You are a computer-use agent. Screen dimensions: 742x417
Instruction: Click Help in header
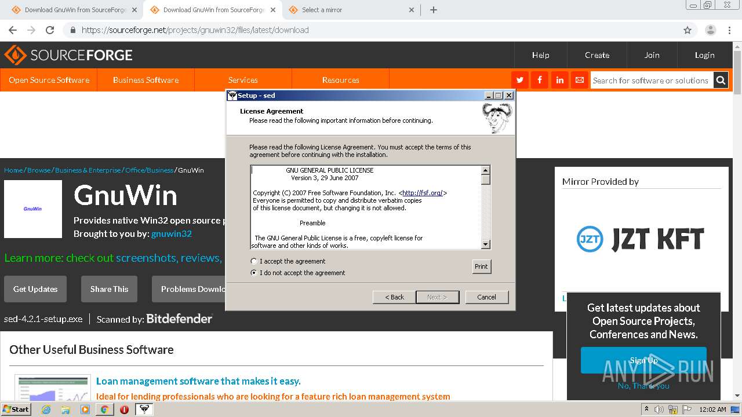click(540, 55)
